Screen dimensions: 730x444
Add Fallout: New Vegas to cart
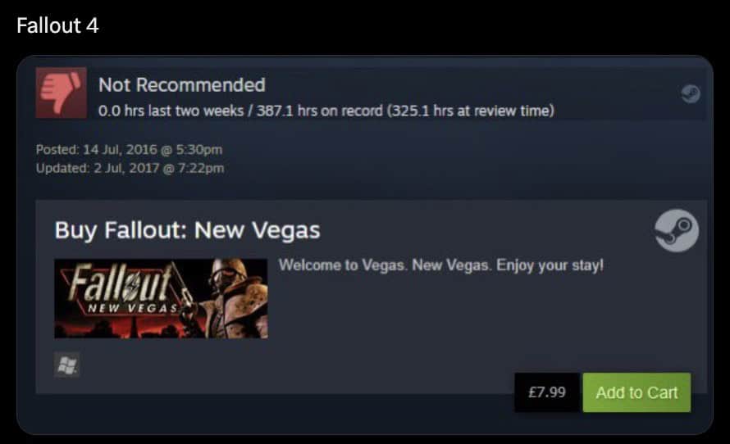pyautogui.click(x=636, y=392)
